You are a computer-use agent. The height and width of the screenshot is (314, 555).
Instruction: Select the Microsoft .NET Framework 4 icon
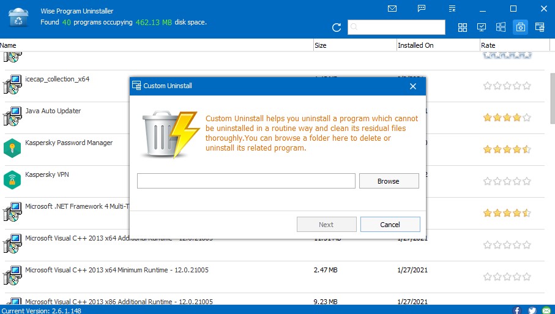coord(12,212)
